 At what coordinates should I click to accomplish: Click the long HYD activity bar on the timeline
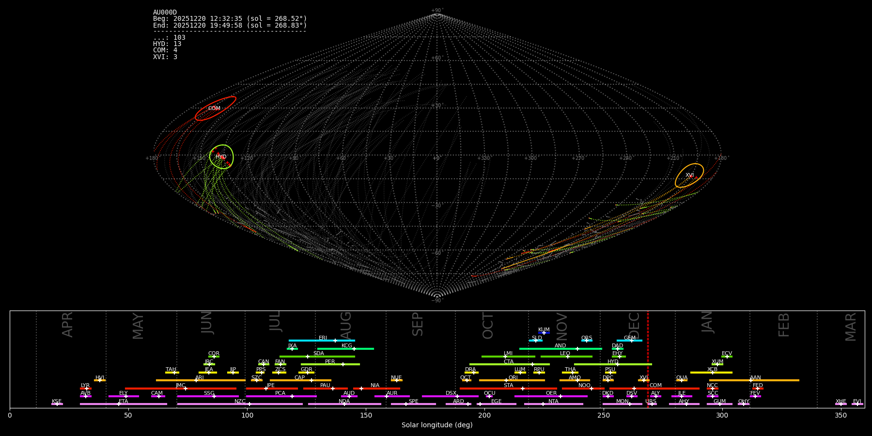(613, 364)
